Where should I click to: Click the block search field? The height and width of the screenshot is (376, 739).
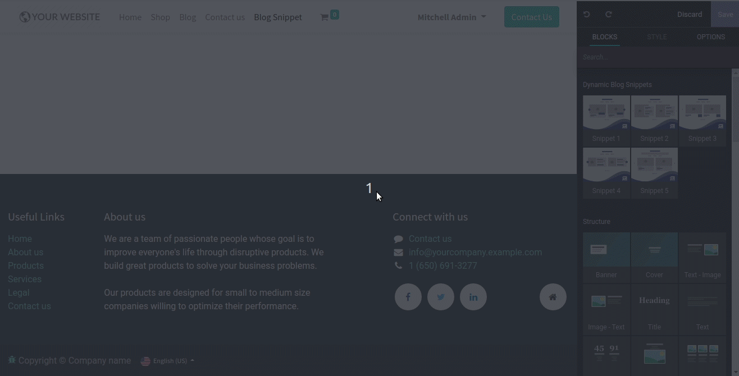(x=654, y=57)
